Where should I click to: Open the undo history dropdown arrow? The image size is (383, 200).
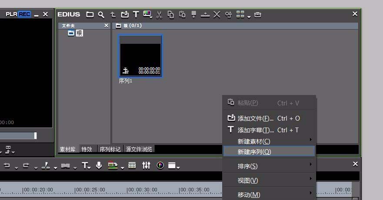[x=16, y=168]
